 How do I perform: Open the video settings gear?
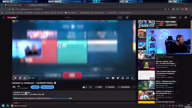point(118,78)
